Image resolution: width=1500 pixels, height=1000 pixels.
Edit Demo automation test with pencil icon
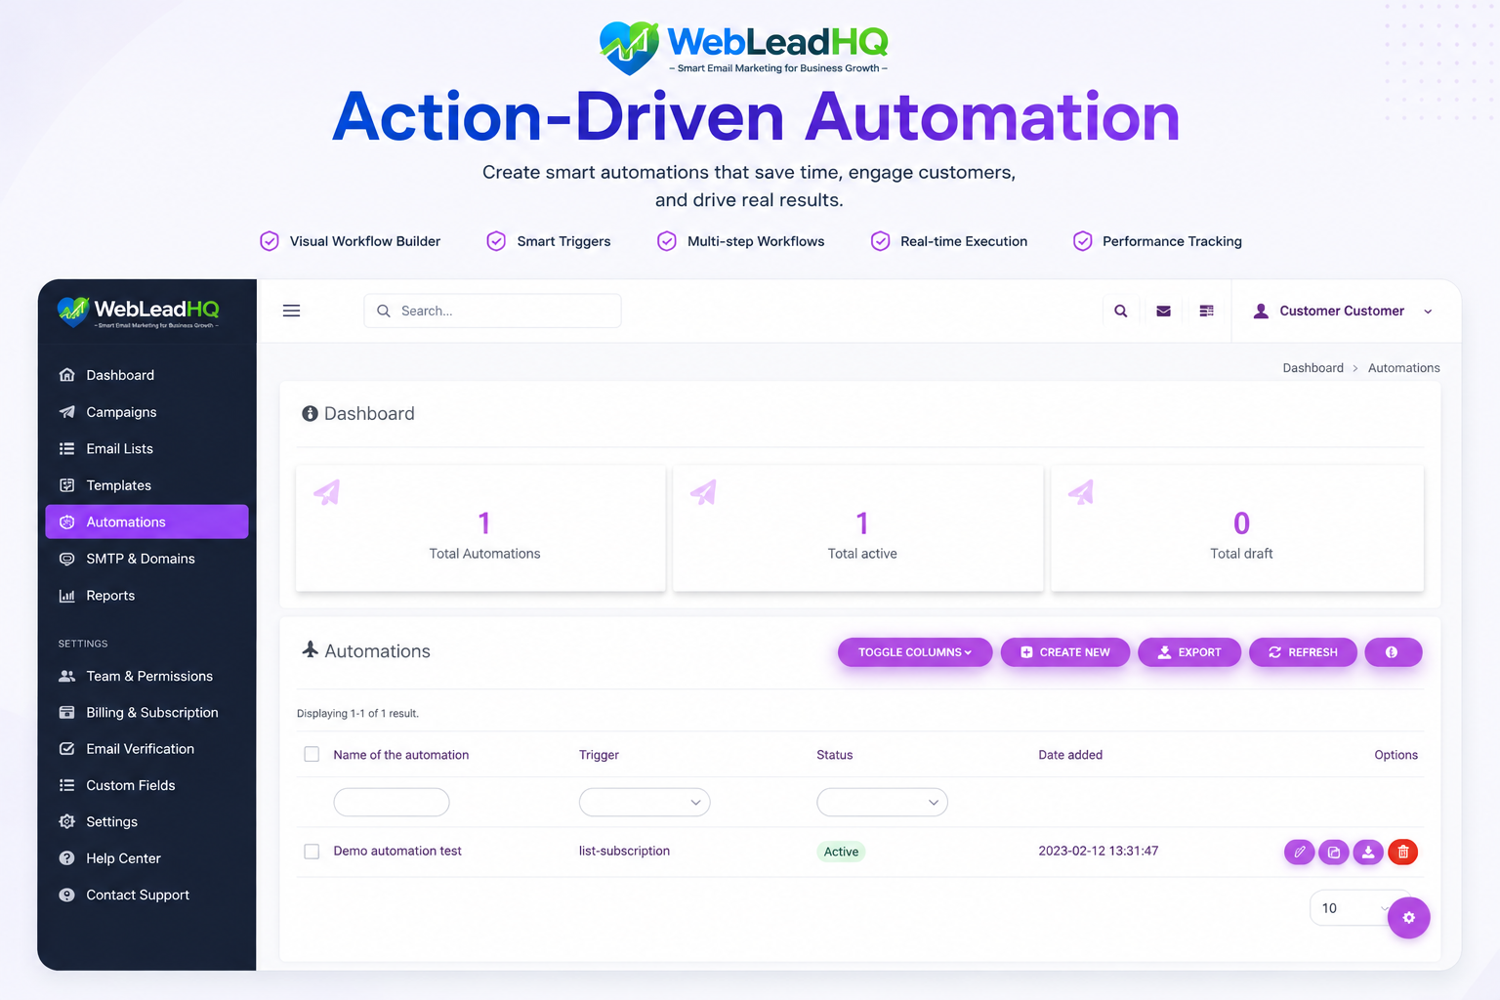pos(1299,852)
